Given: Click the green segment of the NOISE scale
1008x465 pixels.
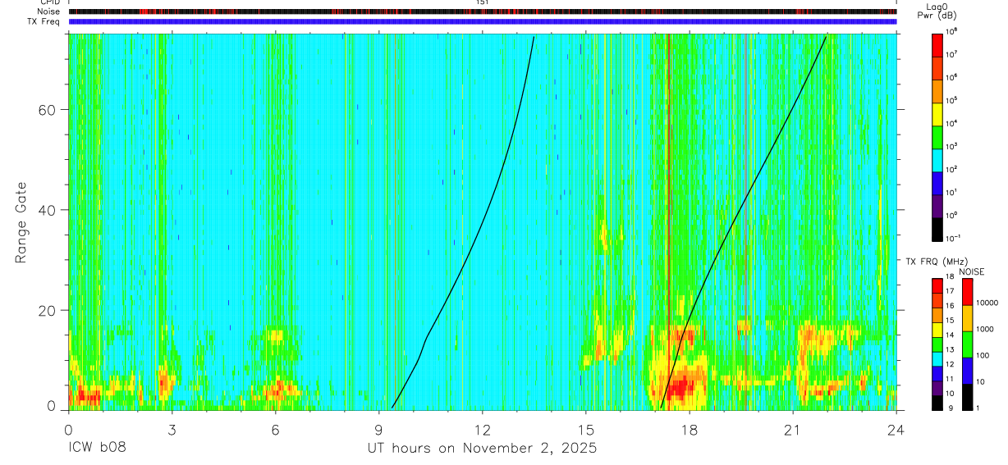Looking at the screenshot, I should point(967,344).
